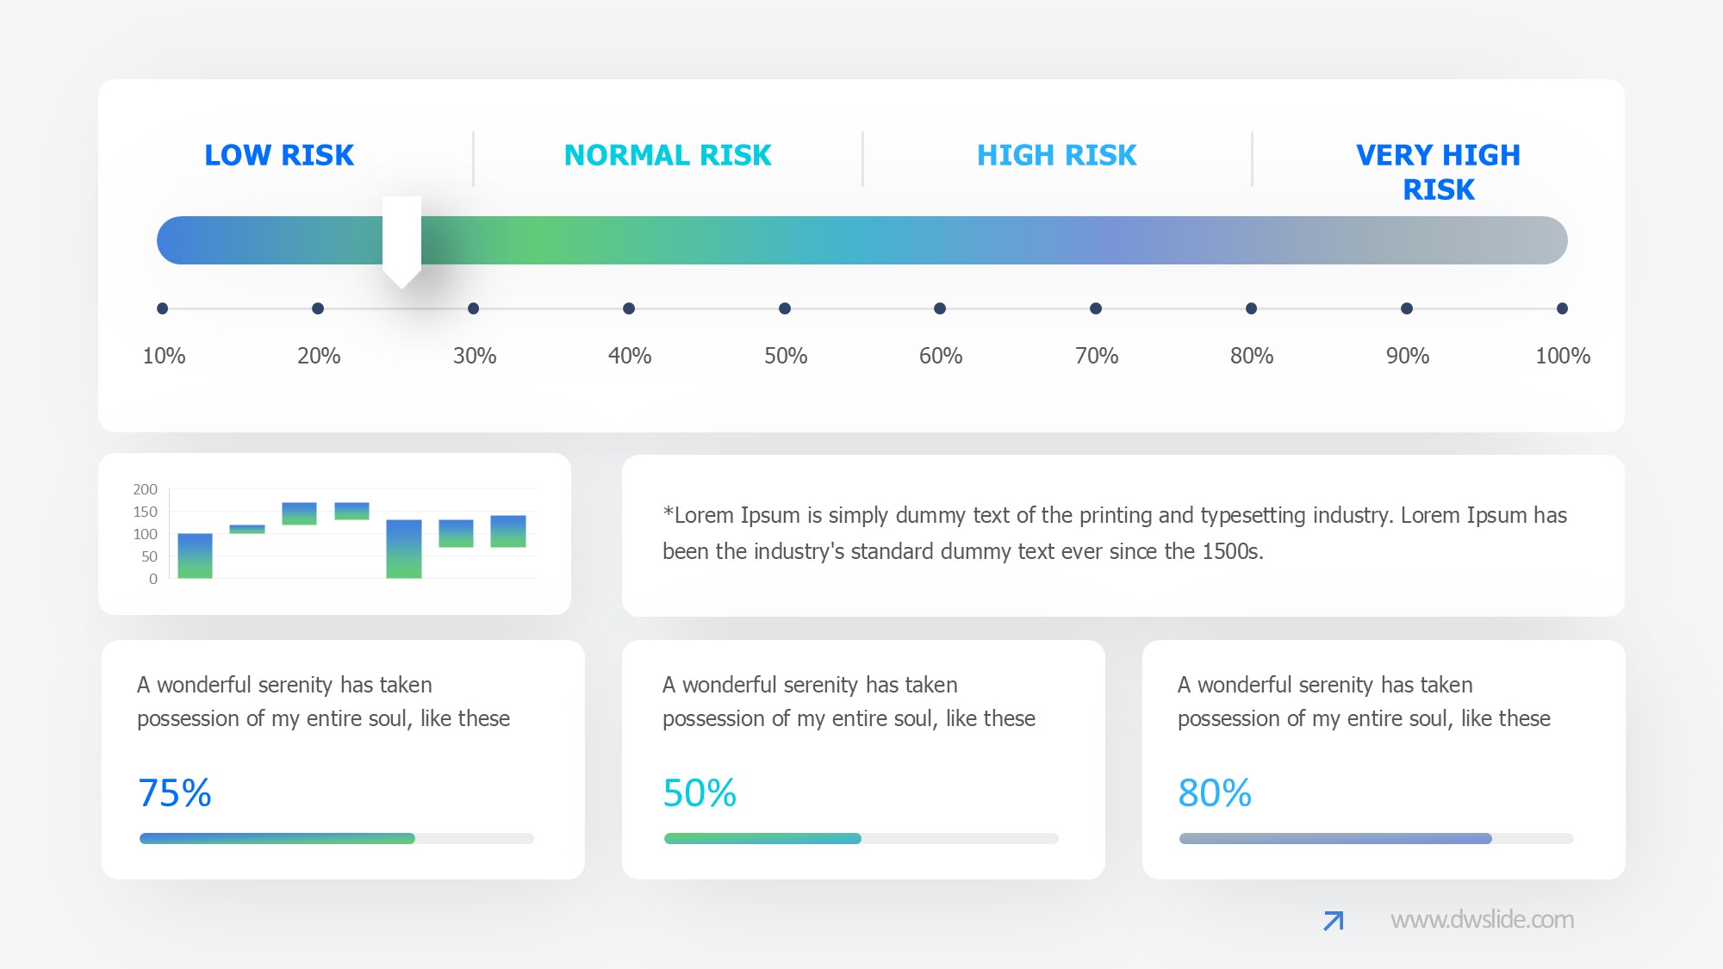Select the LOW RISK heading

279,155
